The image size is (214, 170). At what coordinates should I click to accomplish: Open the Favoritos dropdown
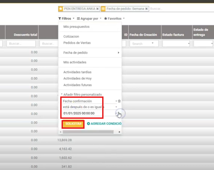(x=114, y=19)
